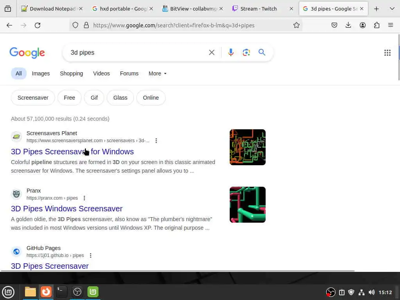The image size is (400, 300).
Task: Click the OBS recording tray icon
Action: pyautogui.click(x=330, y=292)
